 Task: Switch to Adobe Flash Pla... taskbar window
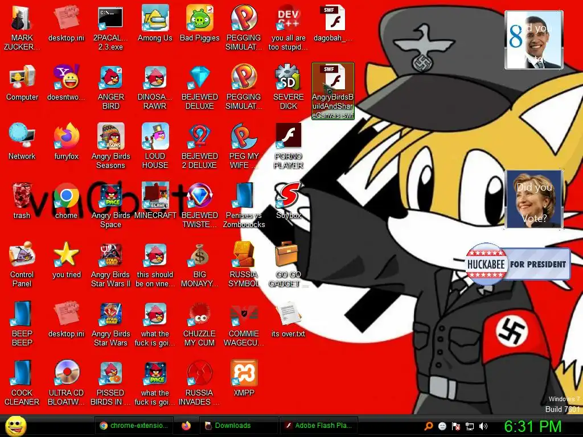point(318,426)
